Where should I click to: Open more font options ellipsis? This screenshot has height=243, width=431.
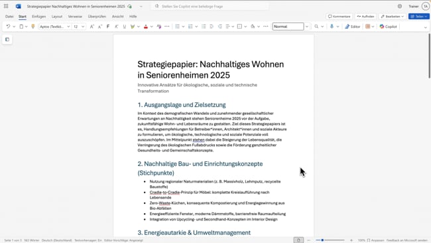[x=167, y=27]
